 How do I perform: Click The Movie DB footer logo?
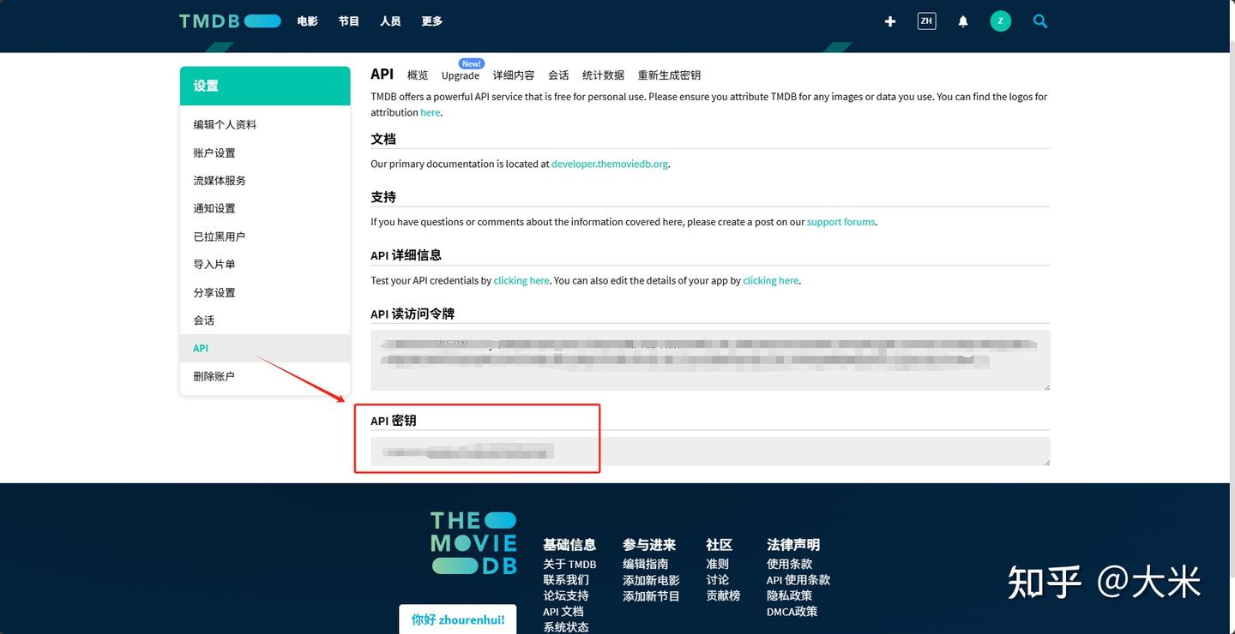tap(473, 541)
